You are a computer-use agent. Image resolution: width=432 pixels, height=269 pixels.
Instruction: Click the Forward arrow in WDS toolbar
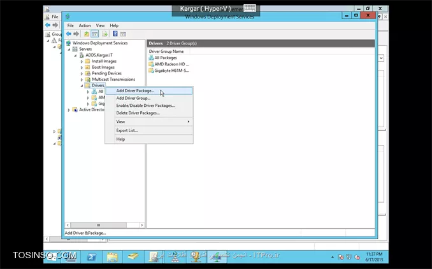pyautogui.click(x=76, y=34)
